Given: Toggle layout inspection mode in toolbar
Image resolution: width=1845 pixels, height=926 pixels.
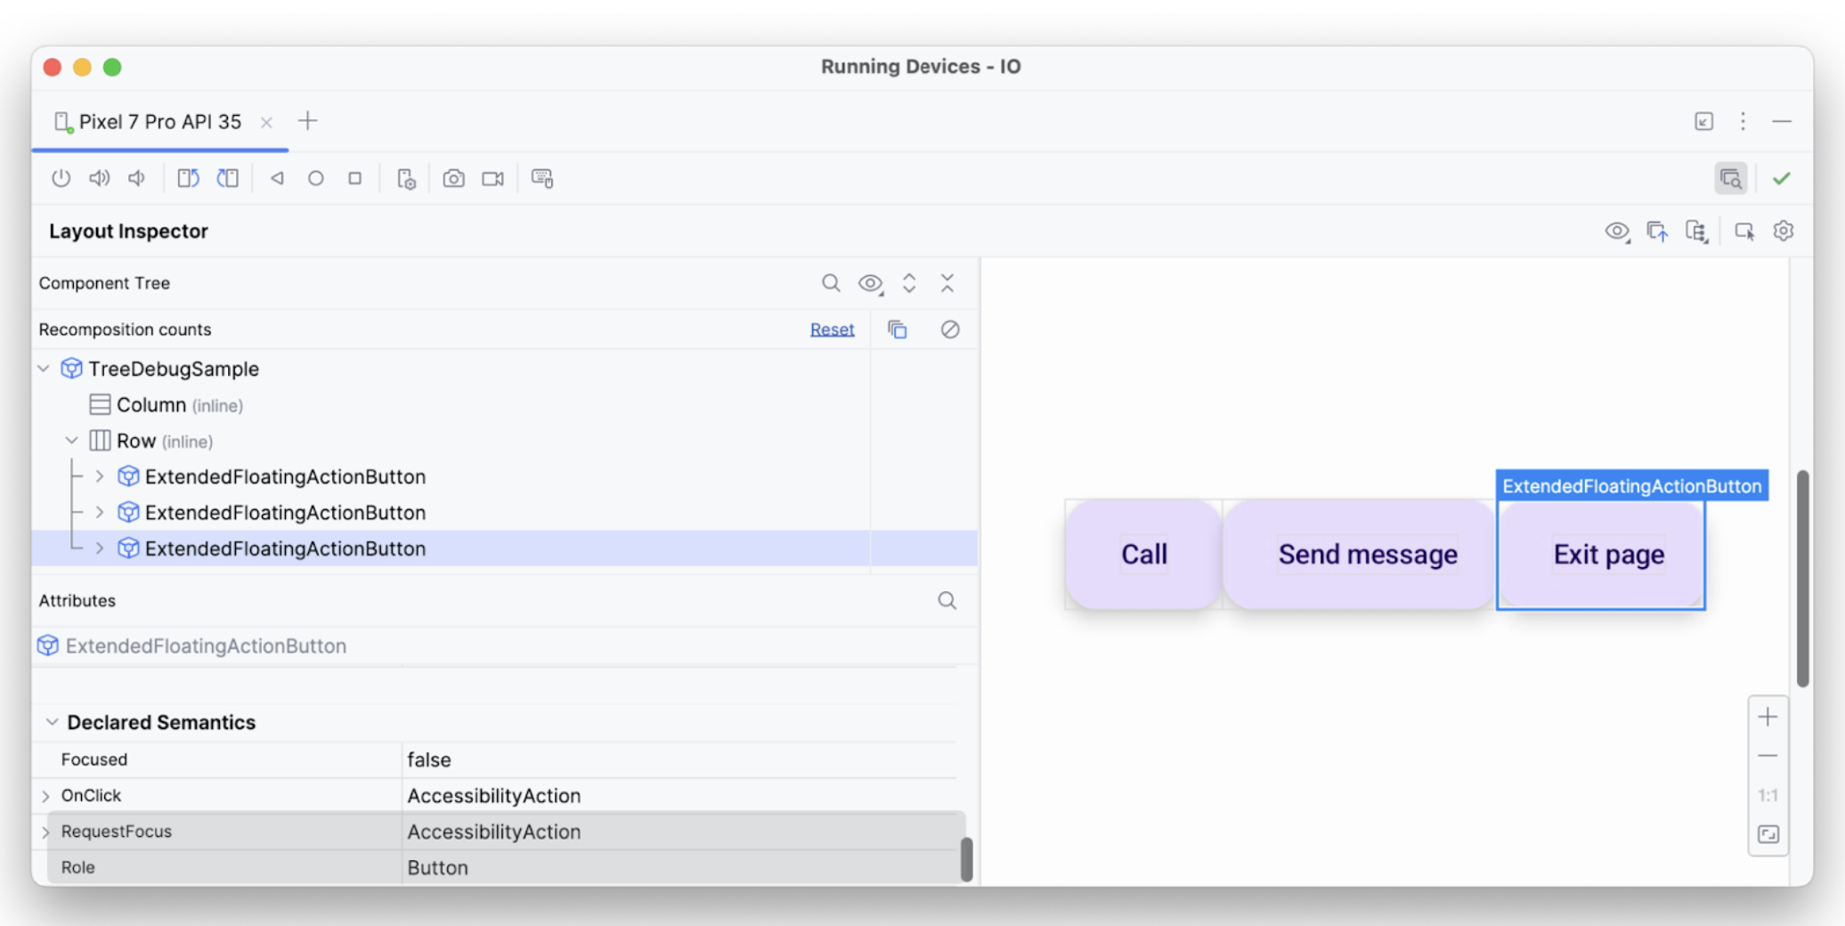Looking at the screenshot, I should click(x=1731, y=177).
